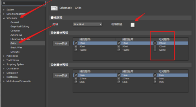The height and width of the screenshot is (107, 196).
Task: Click the search magnifier icon
Action: 4,3
